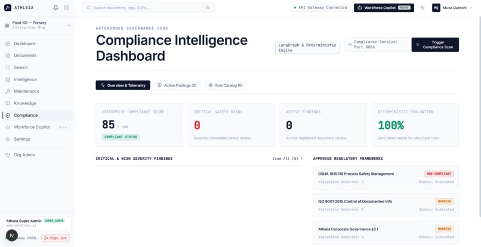Click the Intelligence chip icon
481x247 pixels.
[8, 79]
